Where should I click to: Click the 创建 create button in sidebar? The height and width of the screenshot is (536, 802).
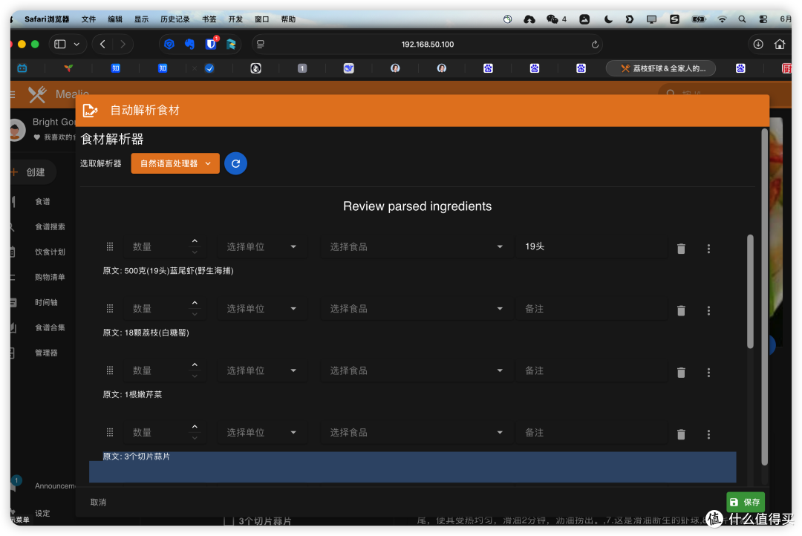click(32, 172)
